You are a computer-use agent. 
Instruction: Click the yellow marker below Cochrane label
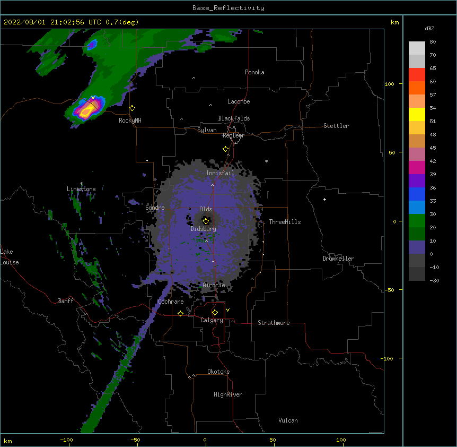pos(180,313)
